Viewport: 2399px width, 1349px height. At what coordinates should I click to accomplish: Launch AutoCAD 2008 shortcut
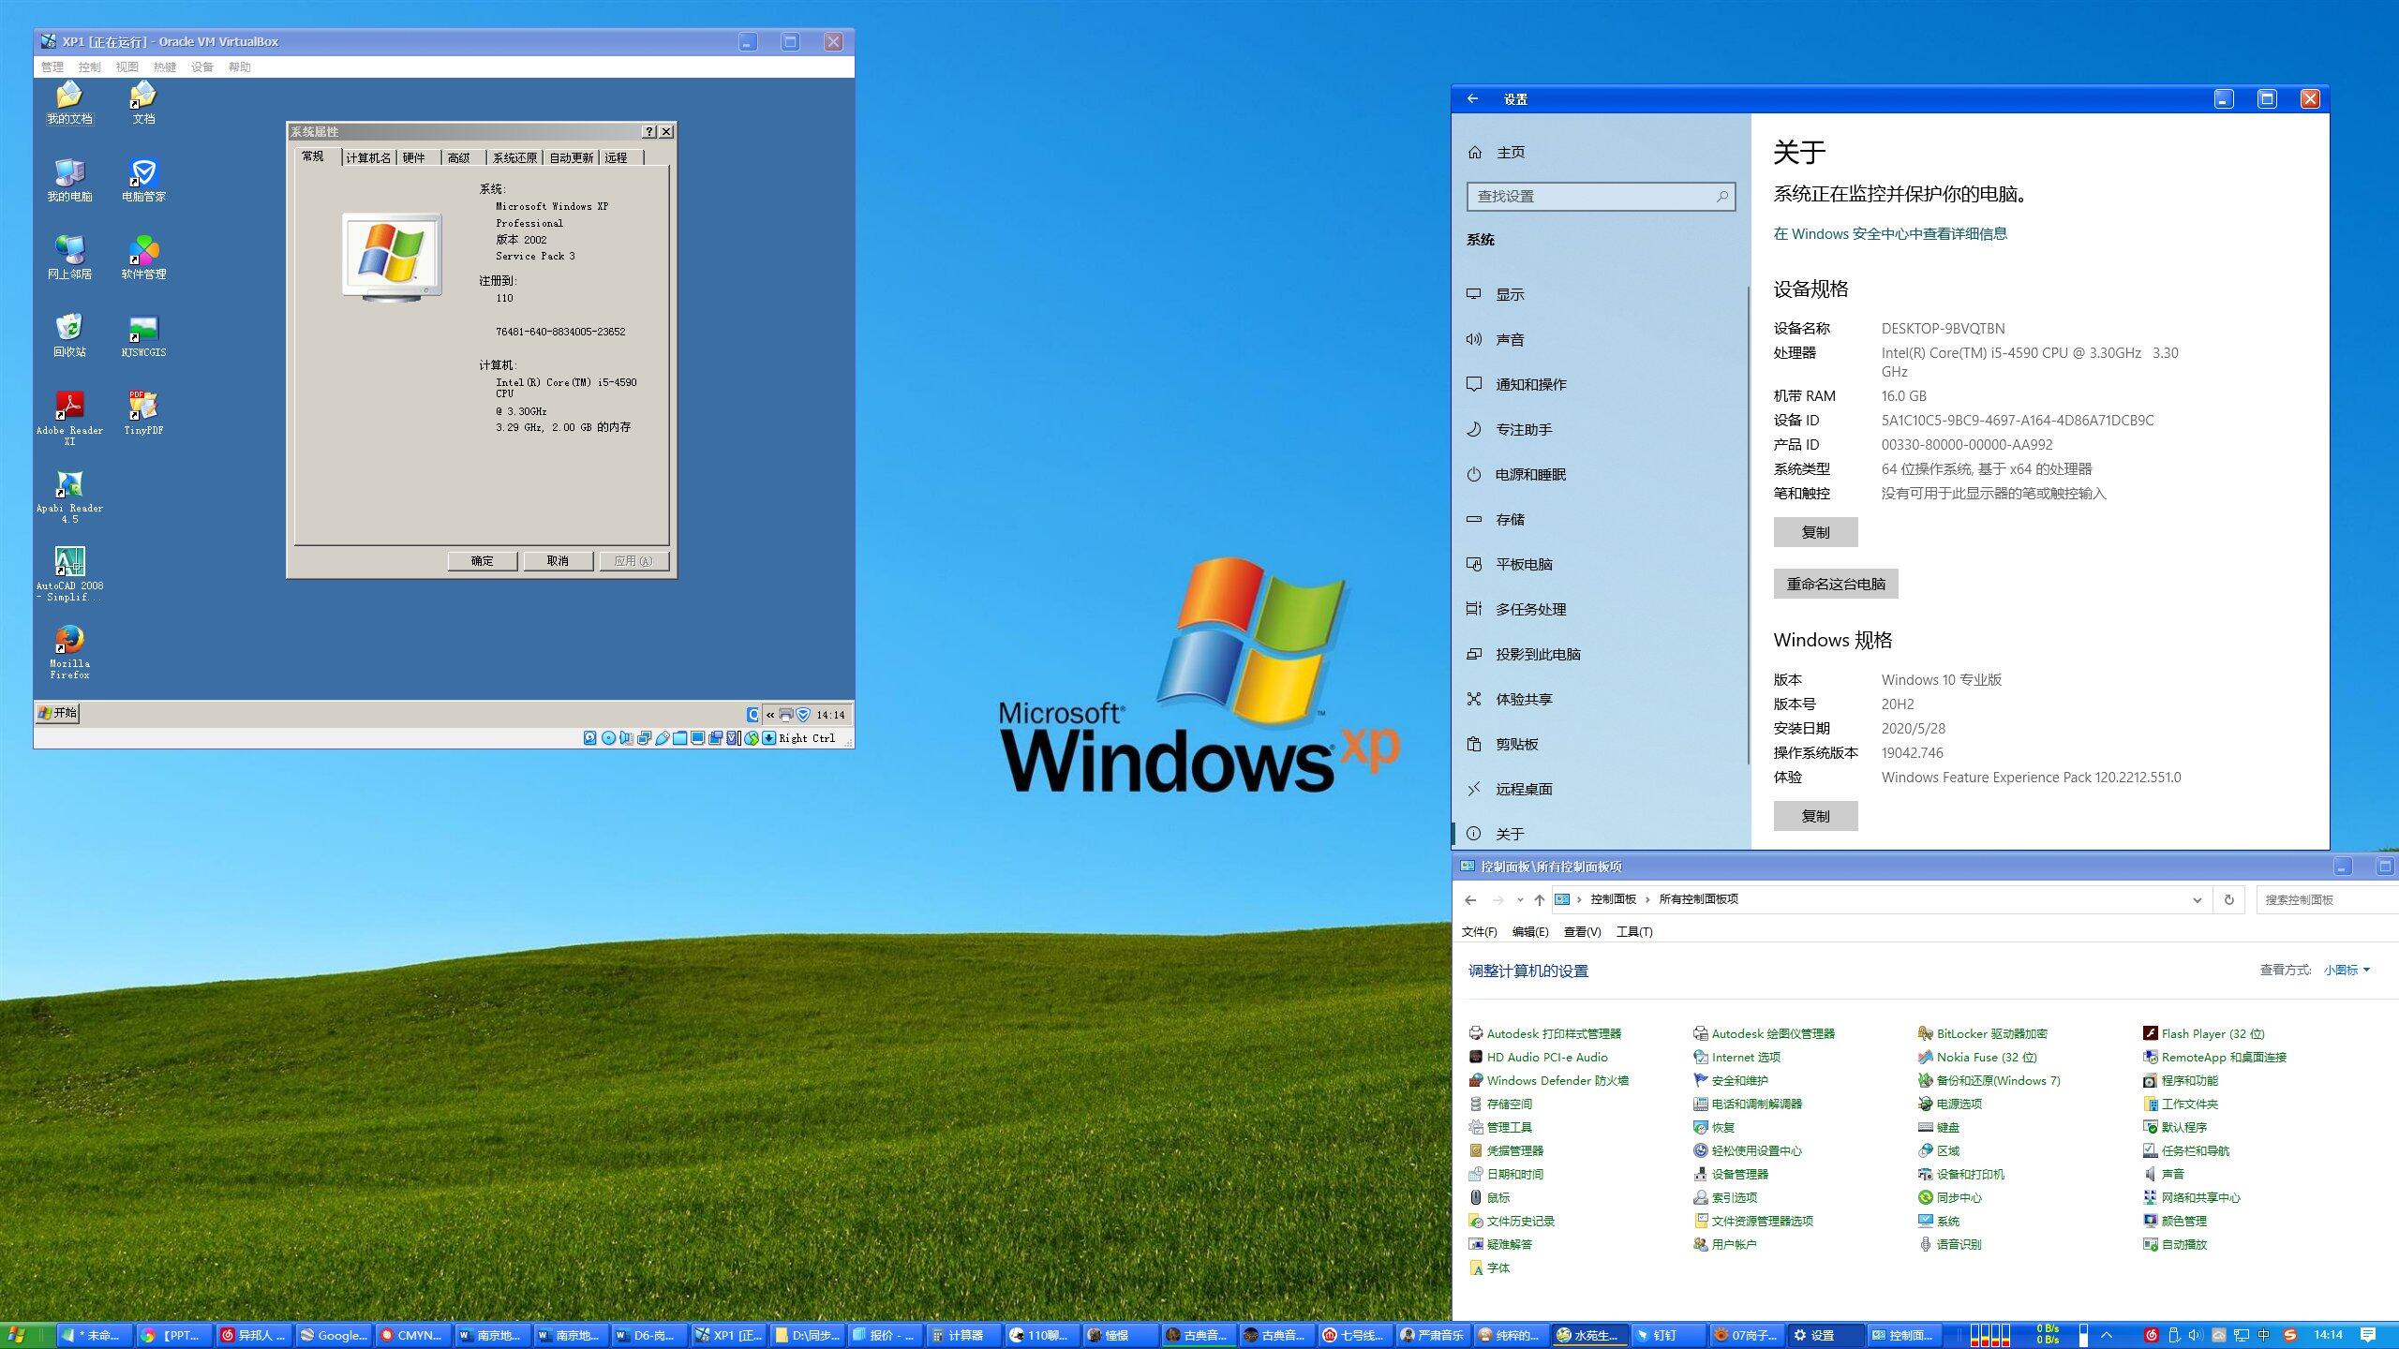pos(69,573)
